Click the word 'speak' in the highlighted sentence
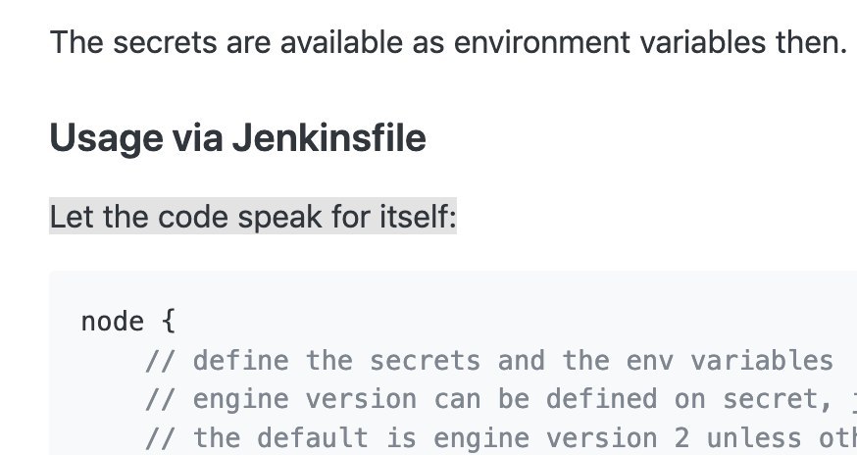The height and width of the screenshot is (455, 857). point(279,218)
